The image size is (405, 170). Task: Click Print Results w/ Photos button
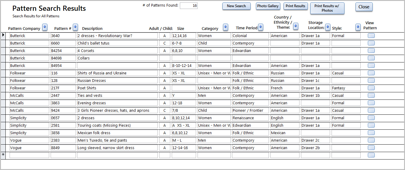327,8
